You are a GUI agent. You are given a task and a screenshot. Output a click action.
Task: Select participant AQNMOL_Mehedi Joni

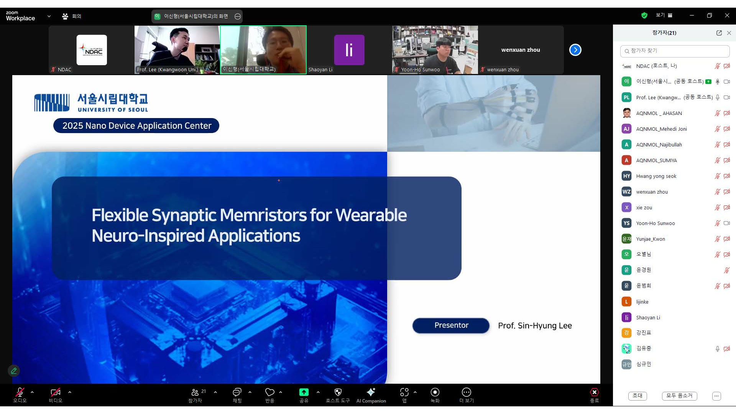tap(675, 129)
